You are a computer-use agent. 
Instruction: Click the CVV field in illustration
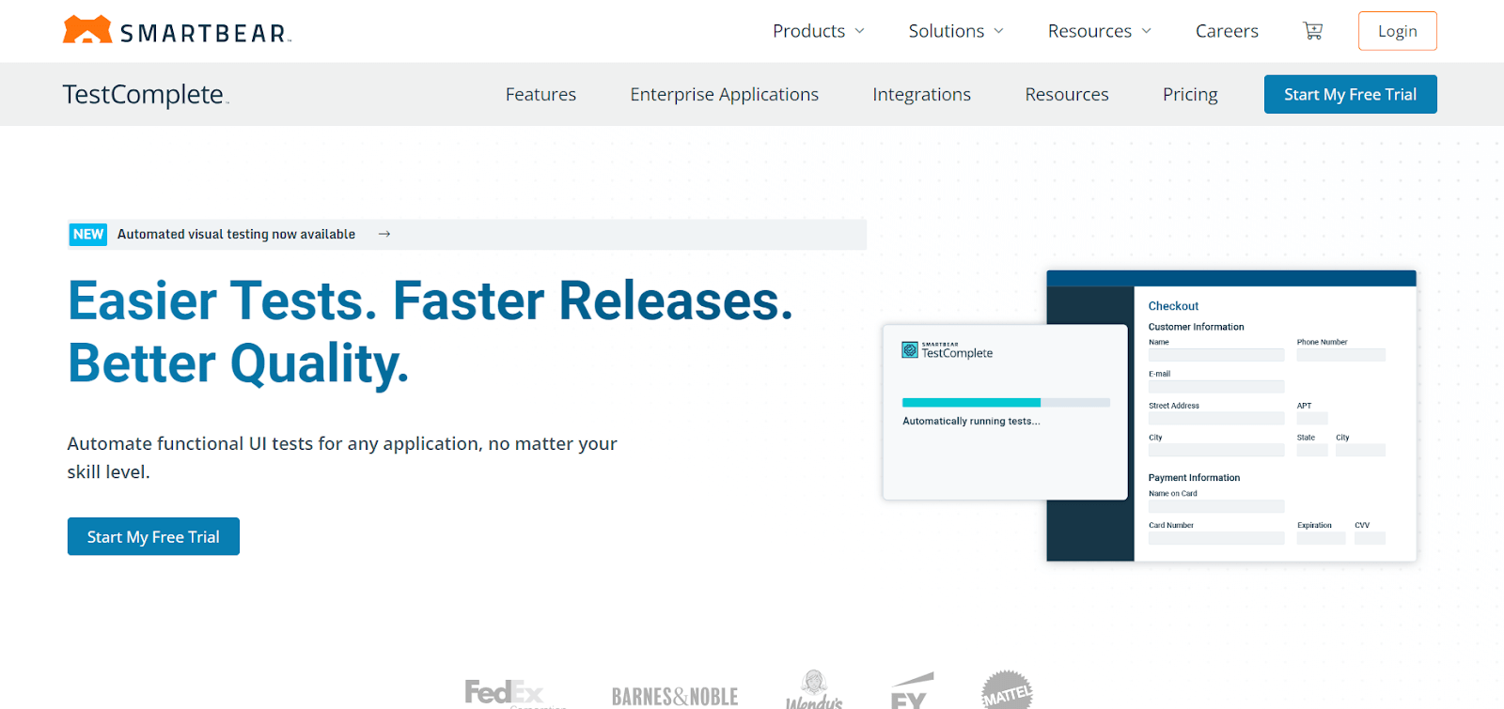(1370, 538)
